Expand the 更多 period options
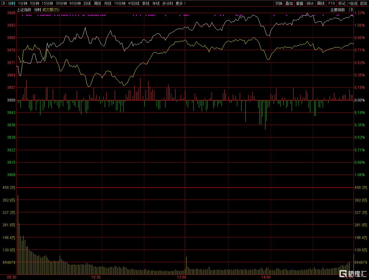The image size is (369, 280). [181, 3]
